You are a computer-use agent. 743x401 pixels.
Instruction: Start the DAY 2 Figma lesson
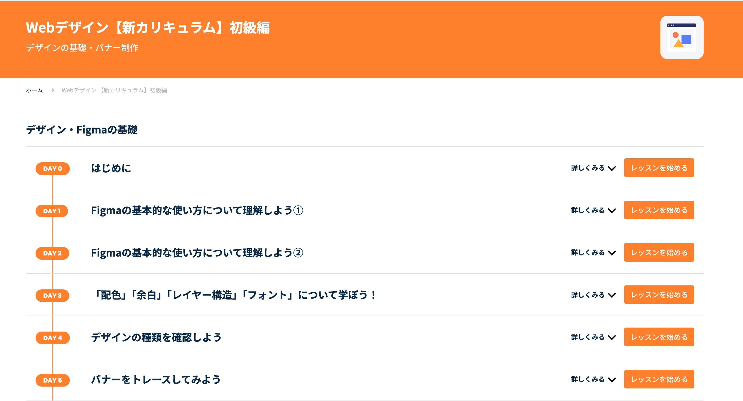659,253
